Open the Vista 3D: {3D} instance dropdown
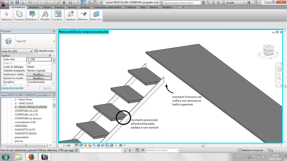287x161 pixels. tap(17, 51)
